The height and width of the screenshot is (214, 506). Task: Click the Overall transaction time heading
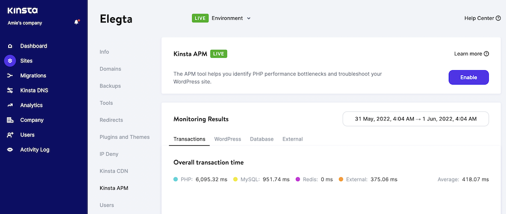pos(208,162)
